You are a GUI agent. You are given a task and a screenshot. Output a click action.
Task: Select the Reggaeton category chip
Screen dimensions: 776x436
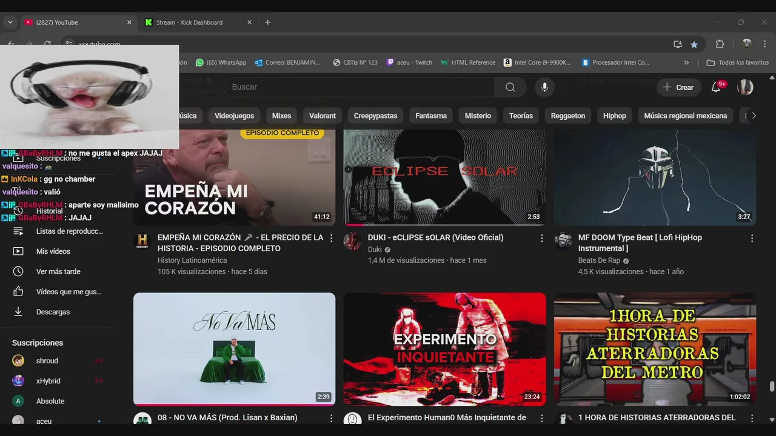pyautogui.click(x=568, y=116)
